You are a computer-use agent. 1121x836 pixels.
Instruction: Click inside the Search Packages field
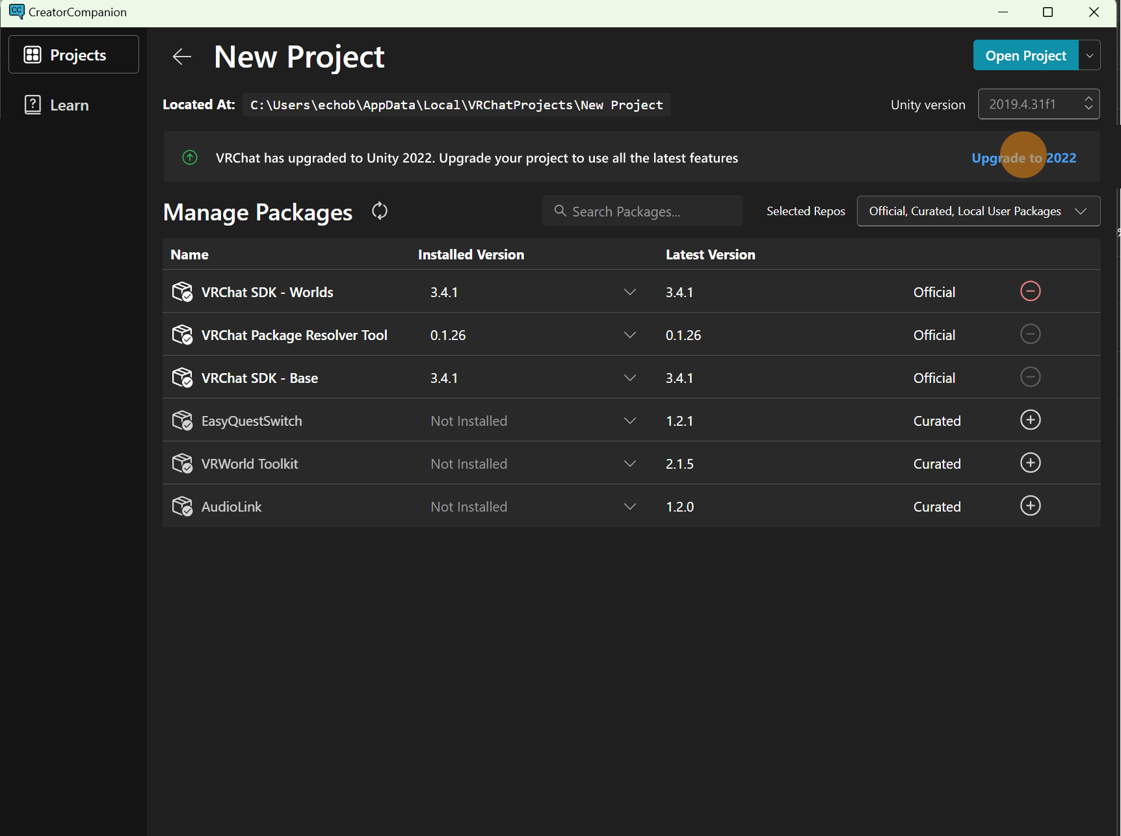tap(644, 211)
